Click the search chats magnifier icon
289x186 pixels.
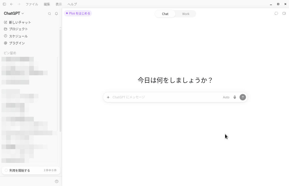[49, 14]
